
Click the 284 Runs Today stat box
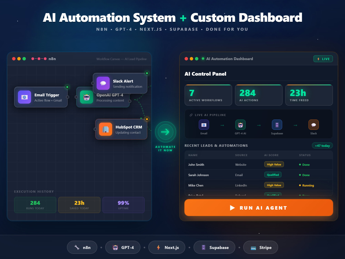click(35, 205)
